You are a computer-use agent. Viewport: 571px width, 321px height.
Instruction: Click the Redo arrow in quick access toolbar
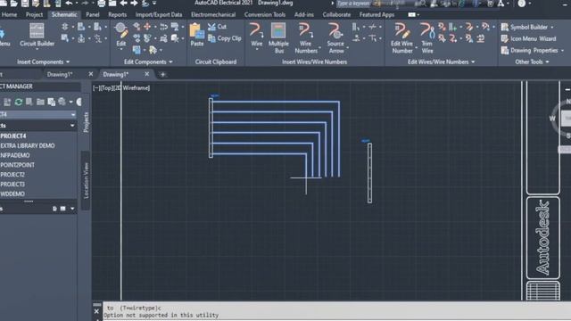coord(85,4)
